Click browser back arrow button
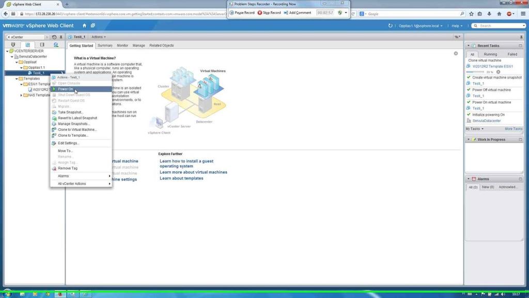529x298 pixels. 5,14
